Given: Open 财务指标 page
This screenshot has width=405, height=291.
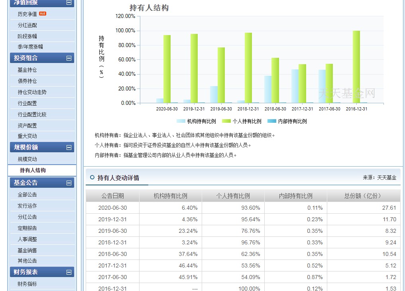Looking at the screenshot, I should 28,284.
